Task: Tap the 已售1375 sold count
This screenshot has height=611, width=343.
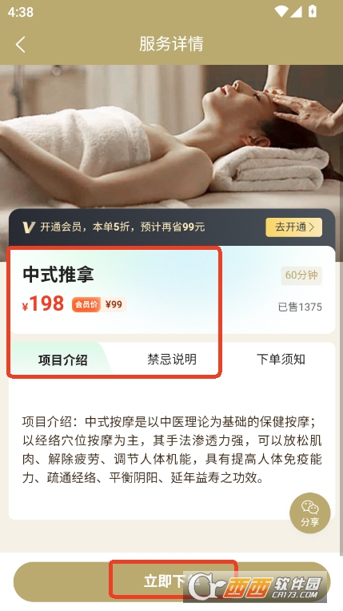Action: pos(300,307)
